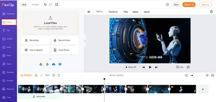
Task: Open the help question mark icon
Action: coord(167,5)
